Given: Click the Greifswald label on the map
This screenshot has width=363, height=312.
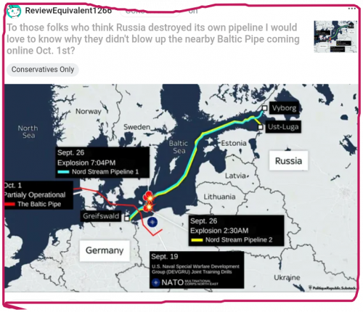Looking at the screenshot, I should (x=101, y=216).
